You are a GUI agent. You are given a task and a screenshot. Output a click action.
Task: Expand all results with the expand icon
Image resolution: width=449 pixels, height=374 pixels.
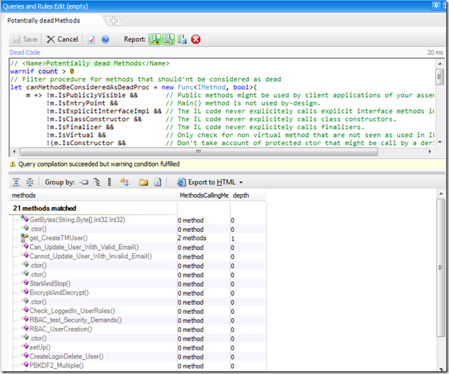point(15,182)
